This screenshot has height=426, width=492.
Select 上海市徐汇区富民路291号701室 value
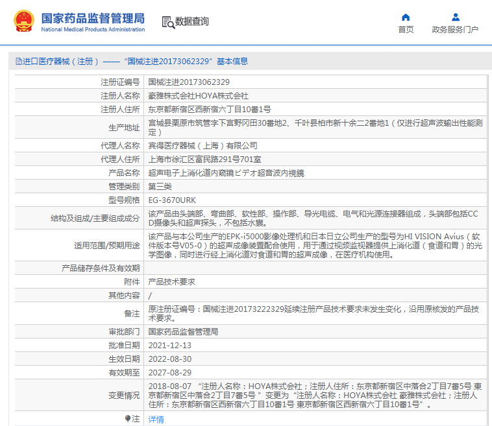click(x=204, y=160)
